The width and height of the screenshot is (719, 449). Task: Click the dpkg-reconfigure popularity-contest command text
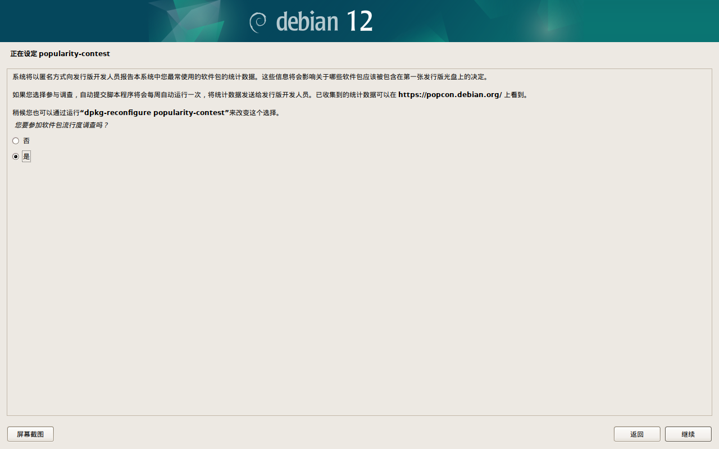[x=154, y=113]
